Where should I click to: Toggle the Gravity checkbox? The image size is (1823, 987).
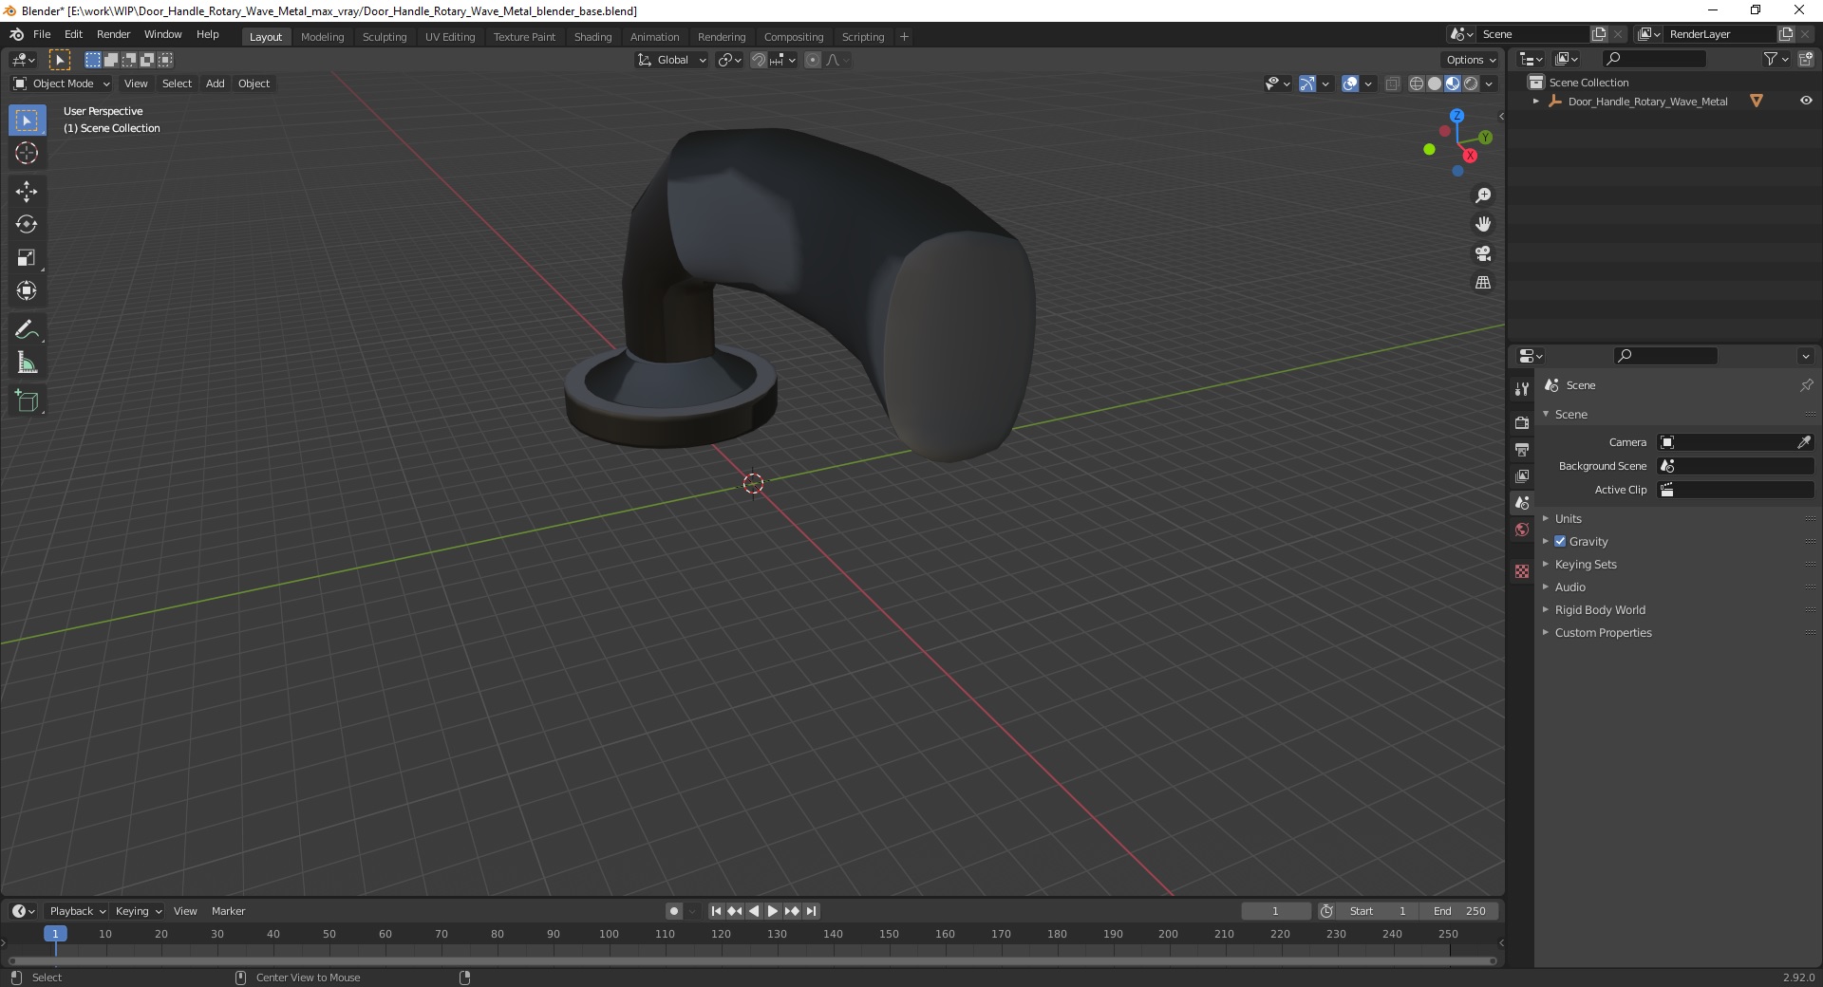coord(1560,541)
